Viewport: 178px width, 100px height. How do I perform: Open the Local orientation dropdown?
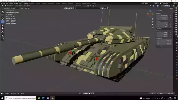pyautogui.click(x=15, y=8)
